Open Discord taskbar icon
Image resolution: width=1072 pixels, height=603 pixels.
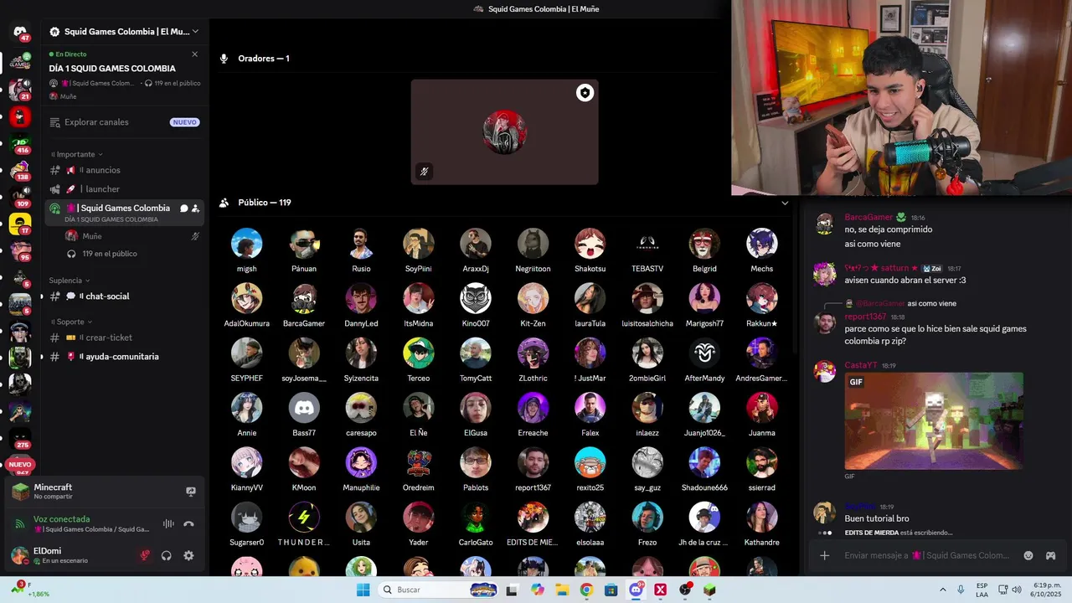pos(636,590)
